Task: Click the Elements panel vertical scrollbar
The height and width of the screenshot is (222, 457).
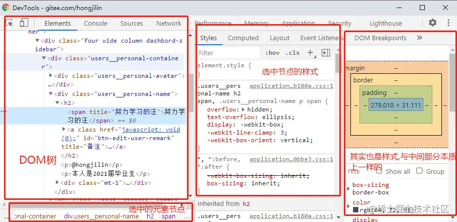Action: (x=191, y=93)
